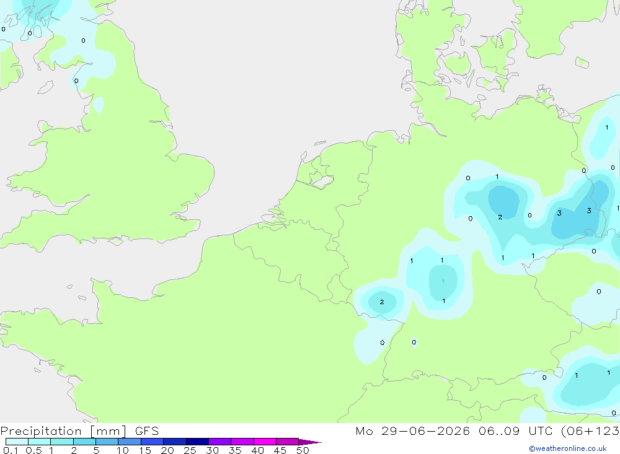Viewport: 620px width, 454px height.
Task: Click the legend tick label "15"
Action: 144,450
